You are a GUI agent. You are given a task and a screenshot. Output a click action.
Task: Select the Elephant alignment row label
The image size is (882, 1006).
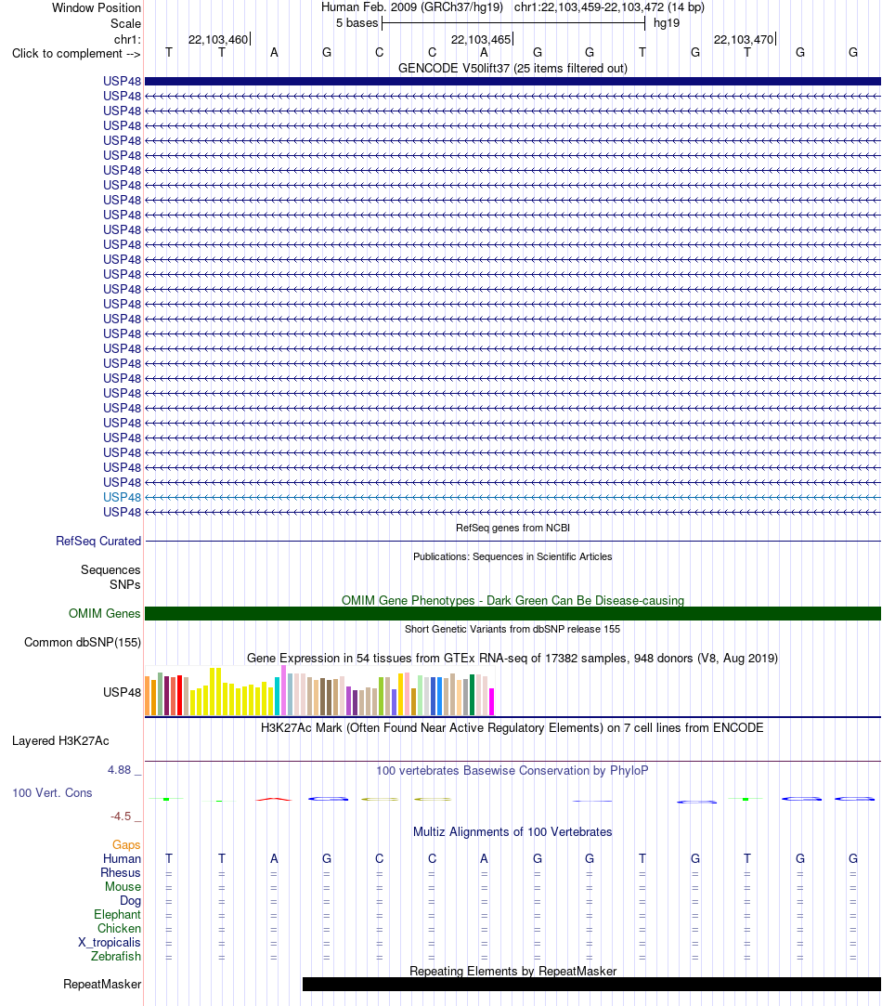[x=117, y=915]
